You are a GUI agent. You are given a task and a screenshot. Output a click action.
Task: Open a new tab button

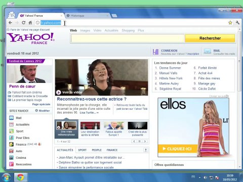(114, 16)
